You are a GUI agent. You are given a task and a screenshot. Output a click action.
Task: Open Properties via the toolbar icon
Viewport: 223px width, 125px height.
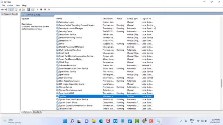pyautogui.click(x=16, y=9)
